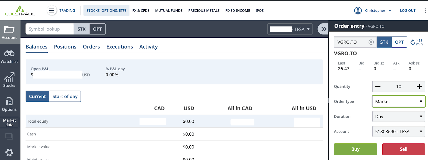Image resolution: width=428 pixels, height=160 pixels.
Task: Switch to the Positions tab
Action: [65, 47]
